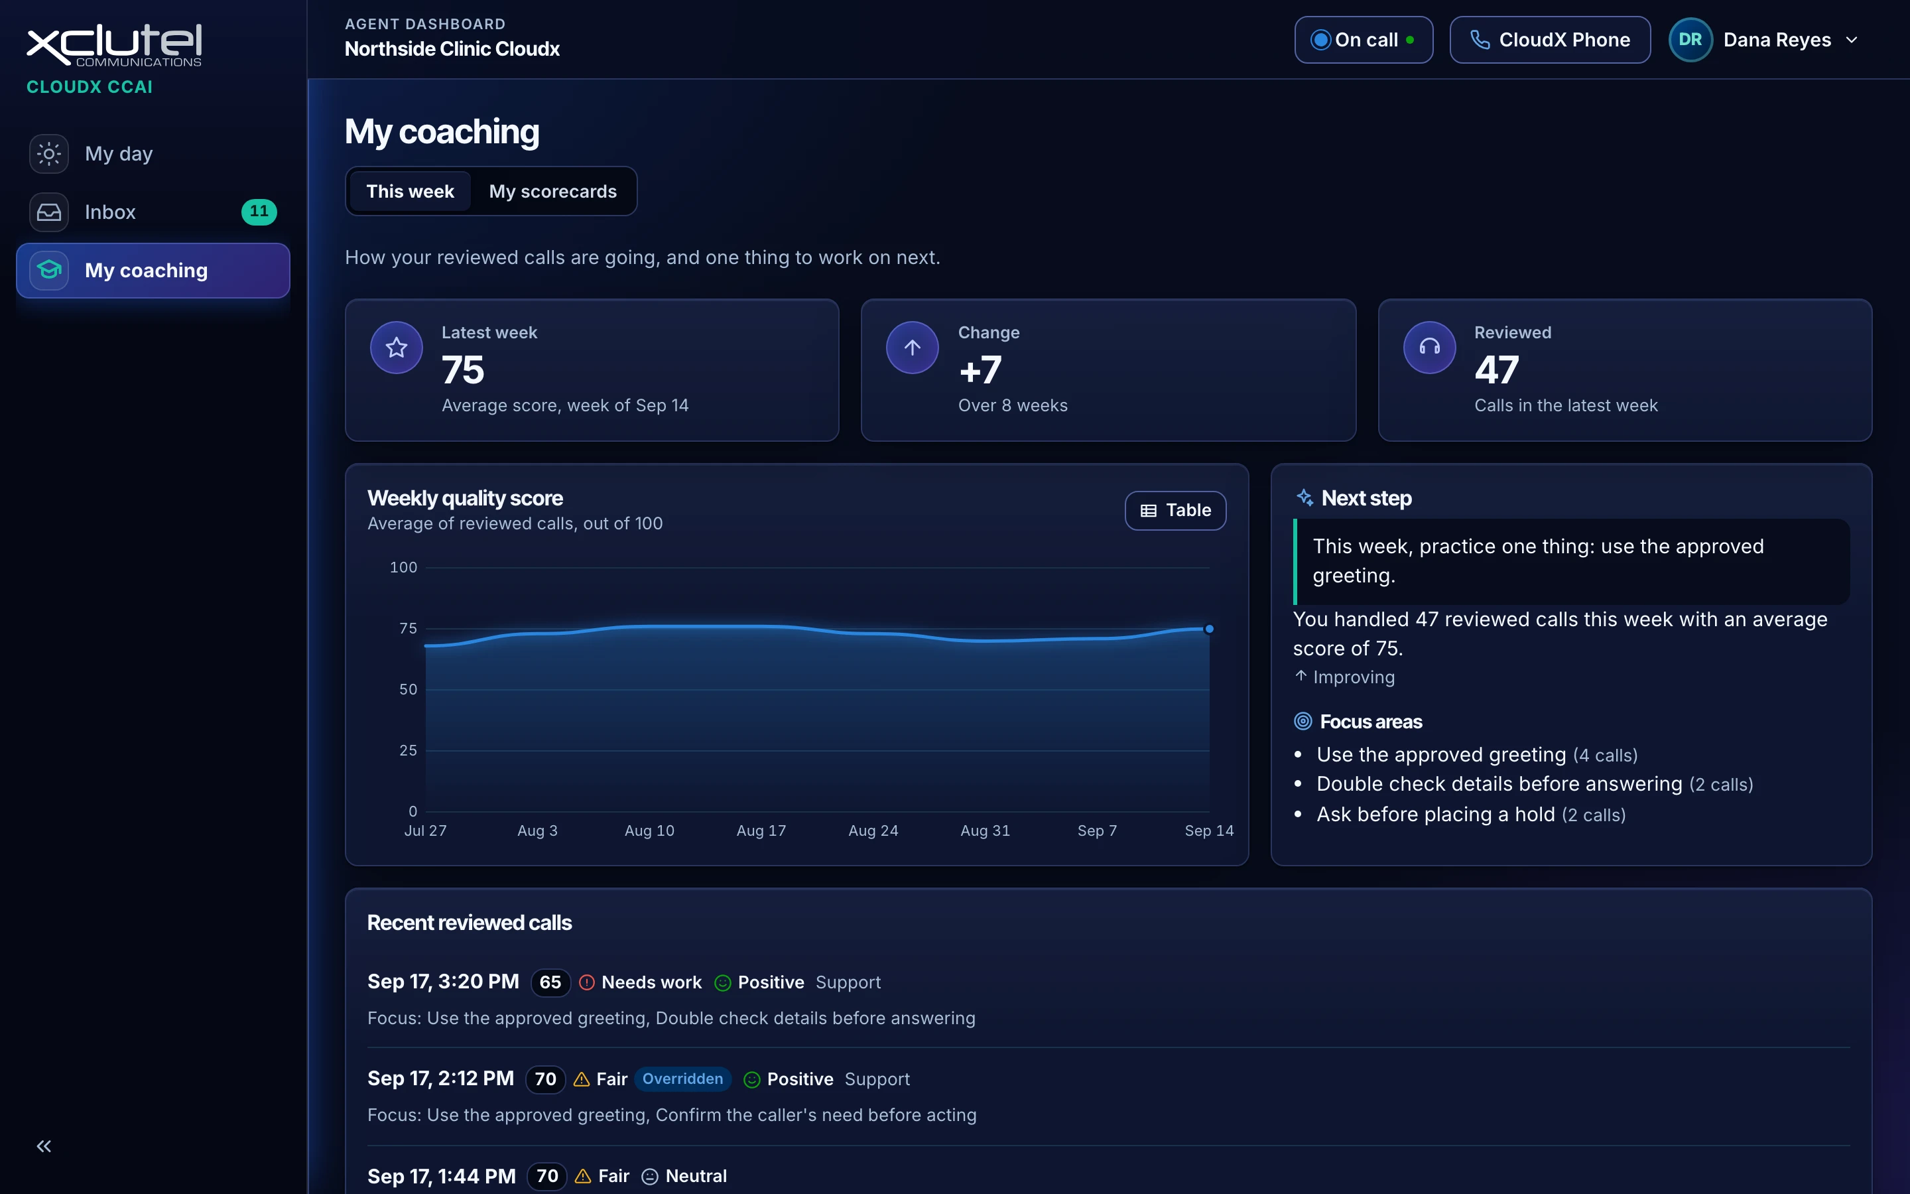Click 'Northside Clinic Cloudx' header title

point(452,49)
